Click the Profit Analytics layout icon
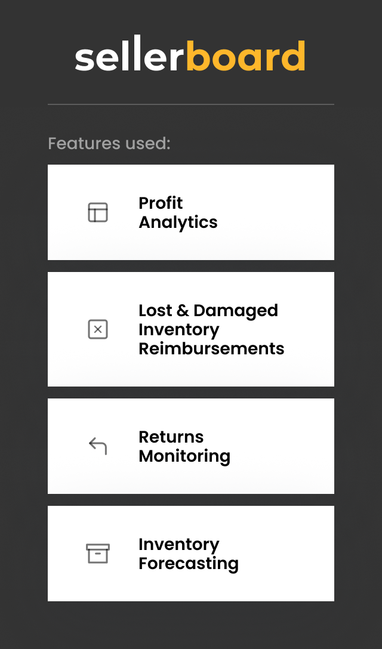 coord(98,212)
